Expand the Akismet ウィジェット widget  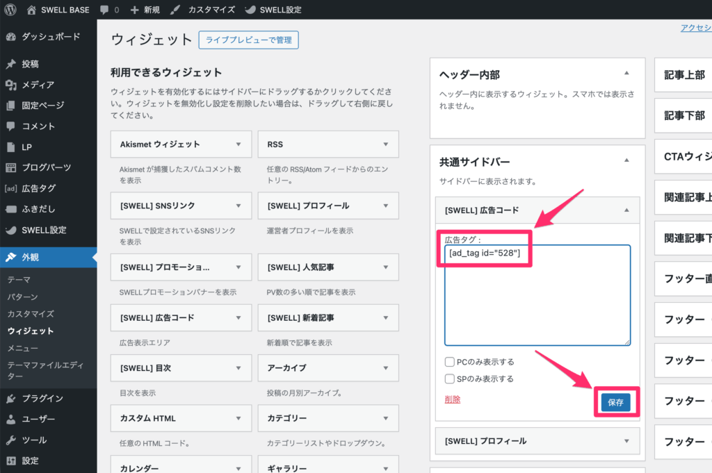click(238, 144)
